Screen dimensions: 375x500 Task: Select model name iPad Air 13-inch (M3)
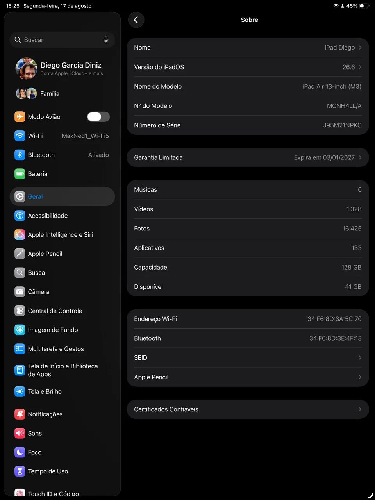(332, 86)
